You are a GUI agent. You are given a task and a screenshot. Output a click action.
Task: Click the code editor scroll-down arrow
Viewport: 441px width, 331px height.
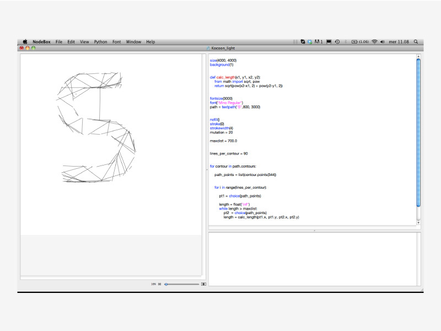(418, 223)
